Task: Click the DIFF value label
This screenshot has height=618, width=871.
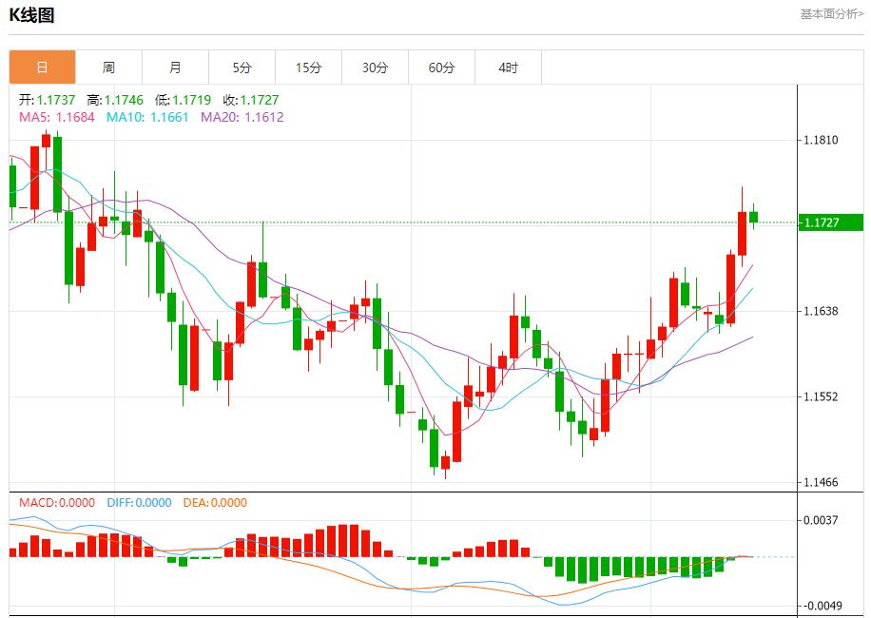Action: click(137, 503)
